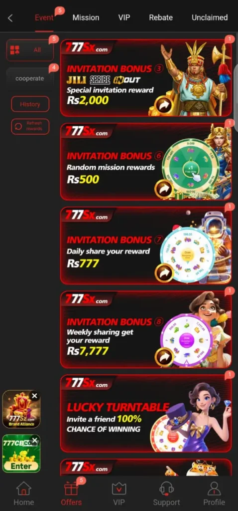
Task: Open Support headset icon
Action: [166, 494]
